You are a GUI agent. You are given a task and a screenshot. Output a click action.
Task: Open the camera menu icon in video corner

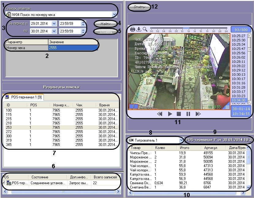tap(227, 107)
